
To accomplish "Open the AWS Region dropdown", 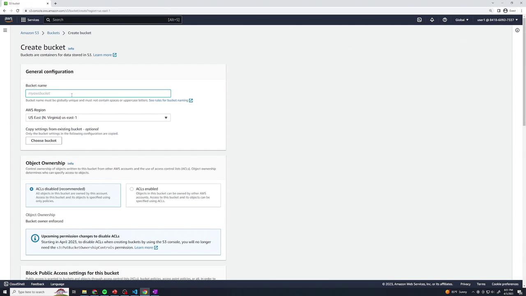I will pyautogui.click(x=98, y=118).
